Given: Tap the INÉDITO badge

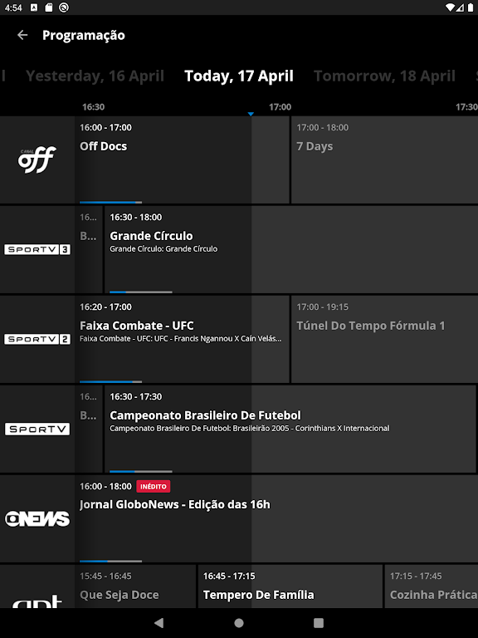Looking at the screenshot, I should click(154, 486).
